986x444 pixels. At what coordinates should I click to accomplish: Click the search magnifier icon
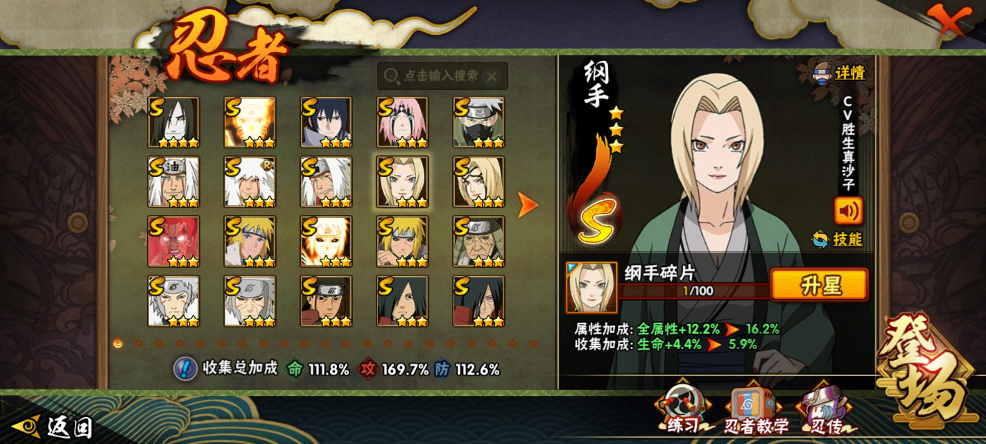pos(391,76)
